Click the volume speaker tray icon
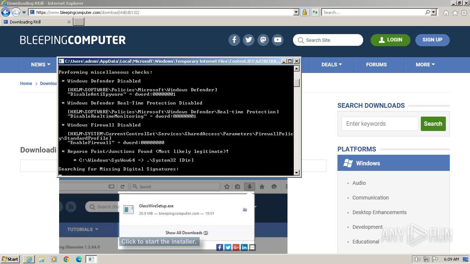 417,259
